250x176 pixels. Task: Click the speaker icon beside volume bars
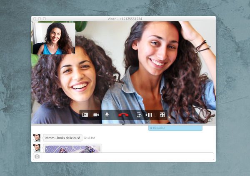click(x=146, y=115)
